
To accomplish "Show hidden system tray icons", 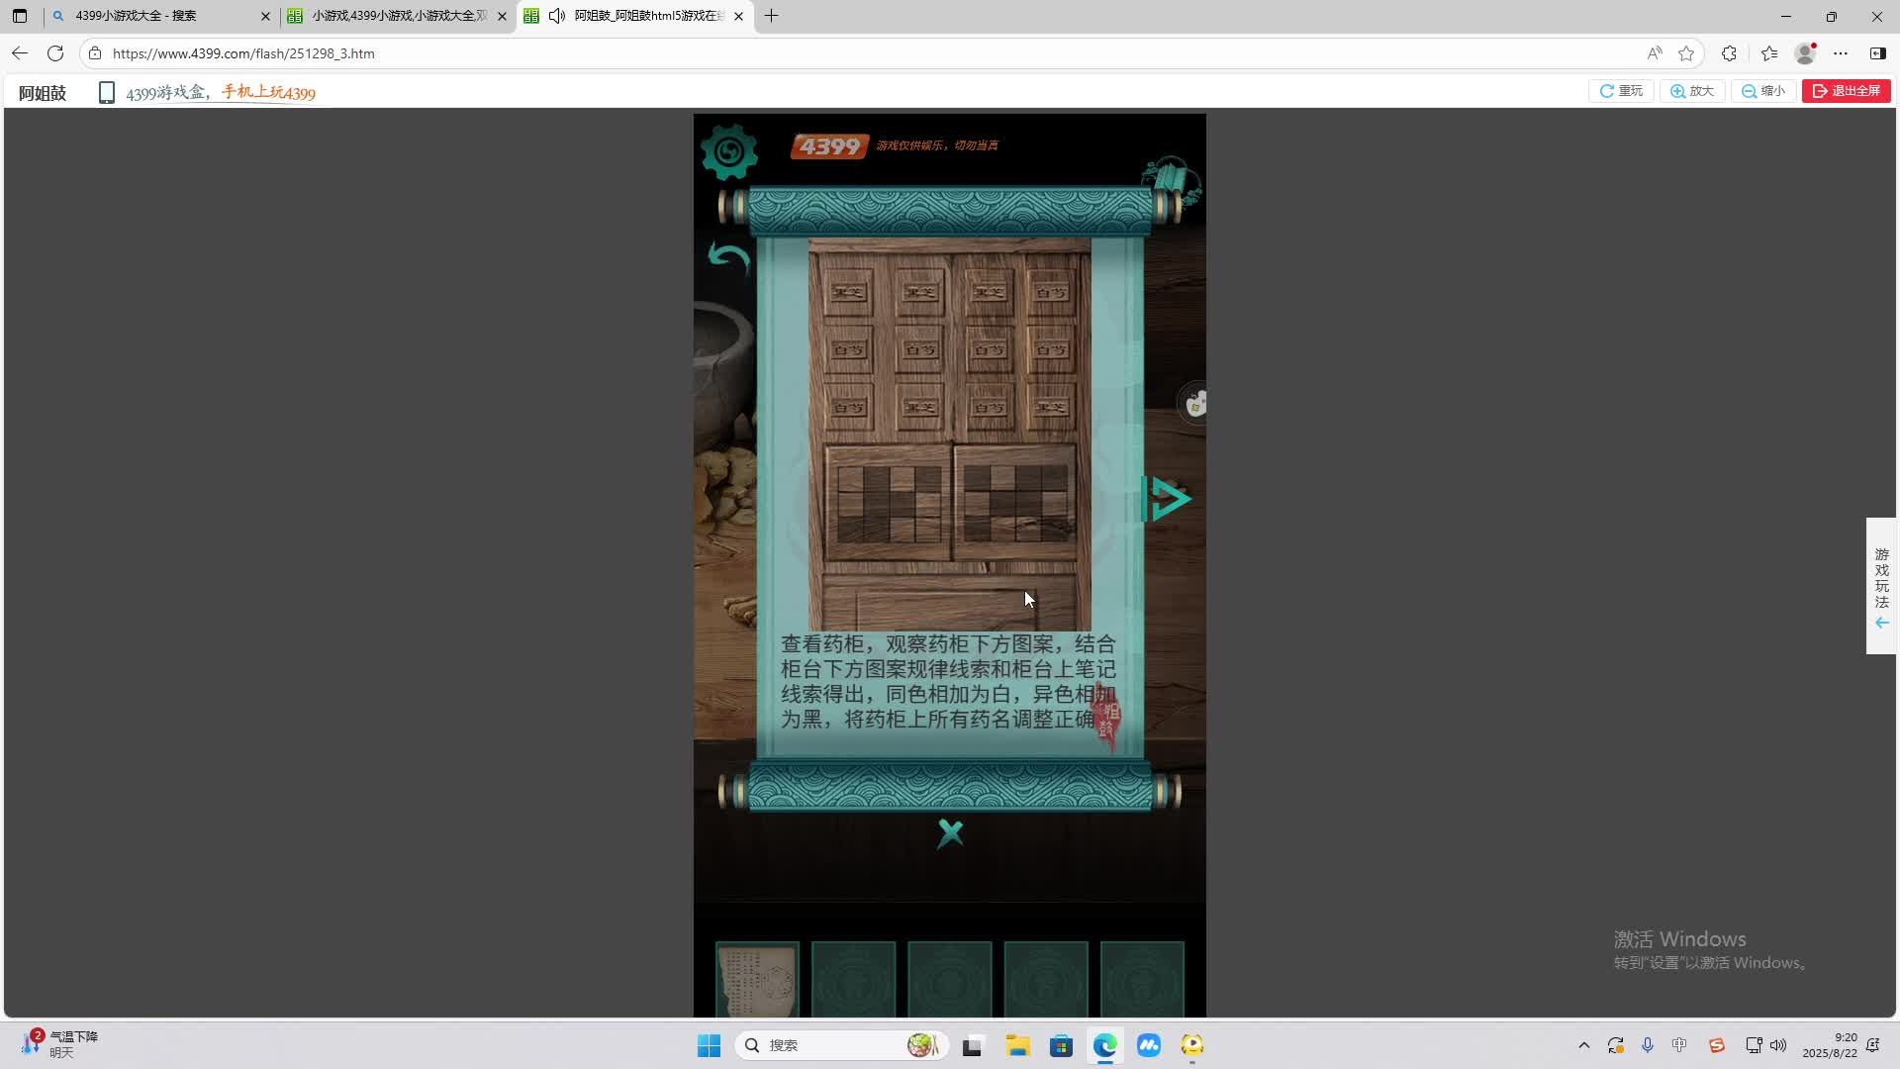I will point(1583,1045).
